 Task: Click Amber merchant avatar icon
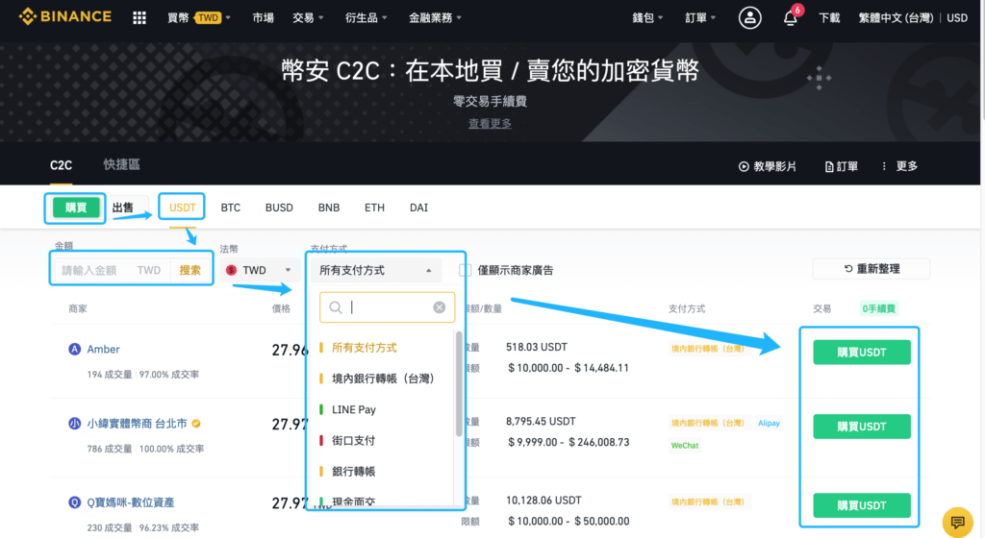point(75,350)
